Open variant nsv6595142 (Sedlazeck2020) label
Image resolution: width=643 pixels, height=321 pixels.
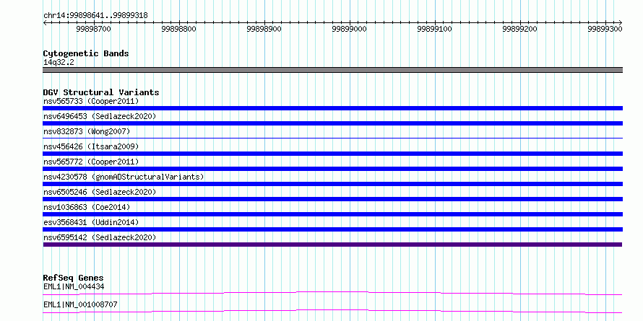point(100,237)
